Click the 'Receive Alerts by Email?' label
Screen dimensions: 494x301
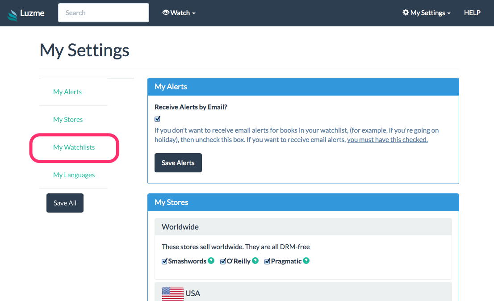(x=191, y=107)
